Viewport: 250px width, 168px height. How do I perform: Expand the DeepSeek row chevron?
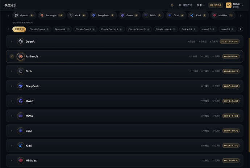click(12, 86)
